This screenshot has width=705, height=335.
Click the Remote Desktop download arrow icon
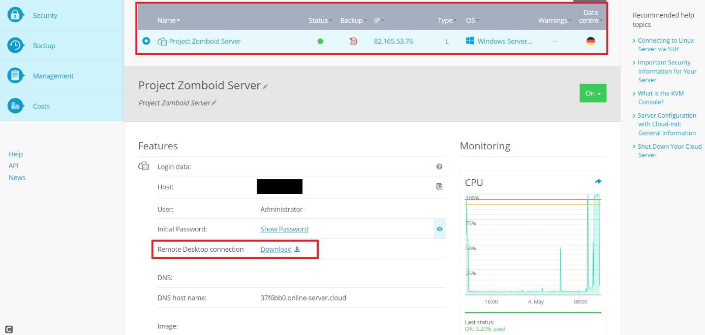click(297, 249)
